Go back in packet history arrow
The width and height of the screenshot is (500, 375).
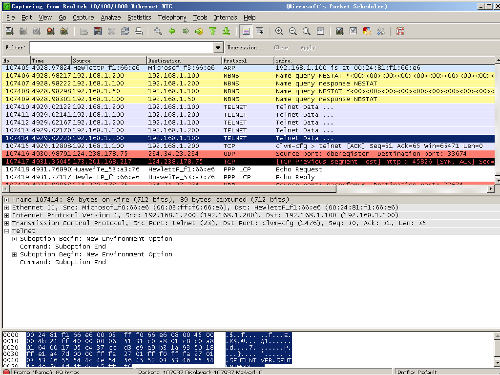[172, 31]
